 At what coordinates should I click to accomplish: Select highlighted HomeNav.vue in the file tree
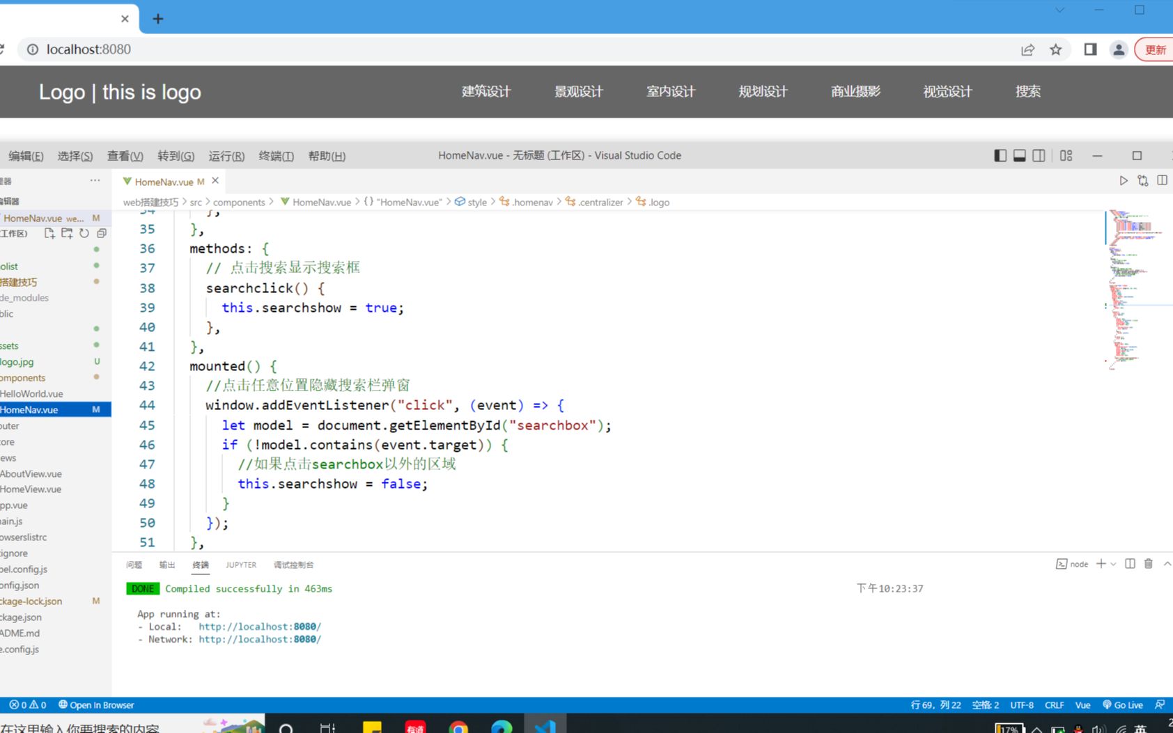(x=56, y=410)
